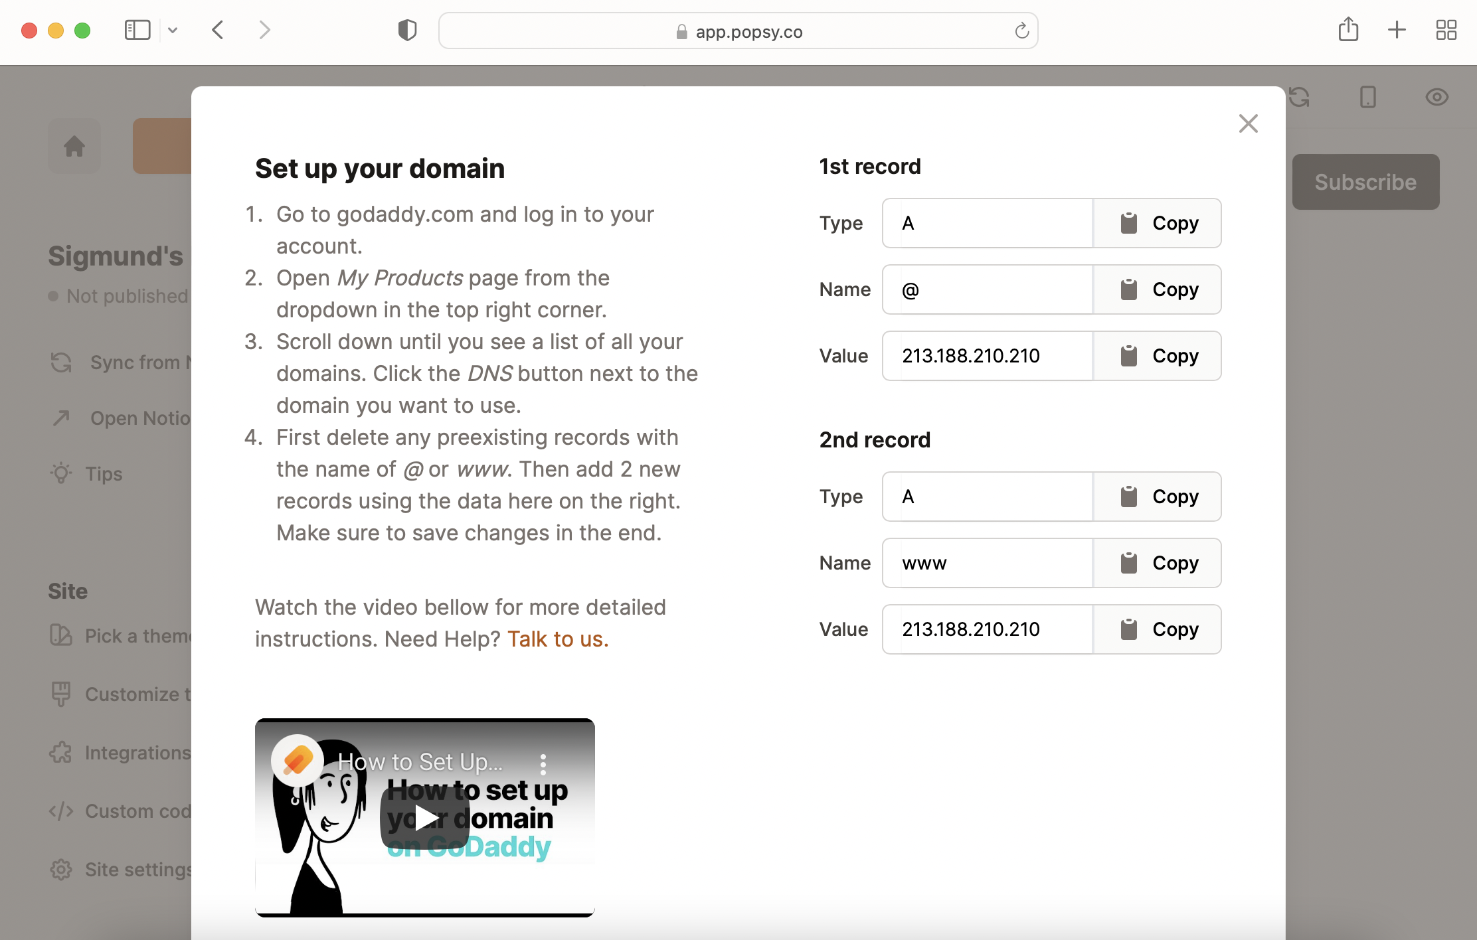Show the tab overview grid
Image resolution: width=1477 pixels, height=940 pixels.
[1446, 30]
